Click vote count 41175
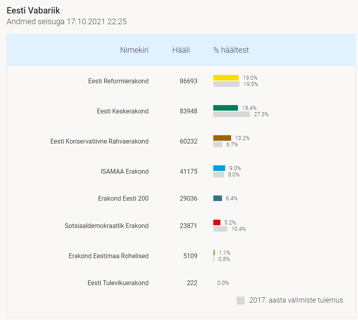Image resolution: width=358 pixels, height=320 pixels. [x=188, y=172]
